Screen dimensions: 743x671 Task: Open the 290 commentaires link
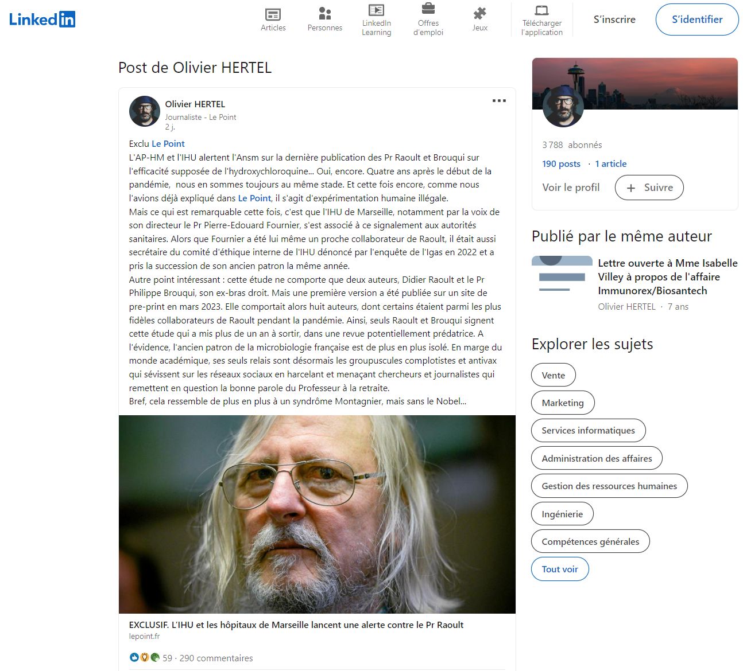[x=216, y=658]
